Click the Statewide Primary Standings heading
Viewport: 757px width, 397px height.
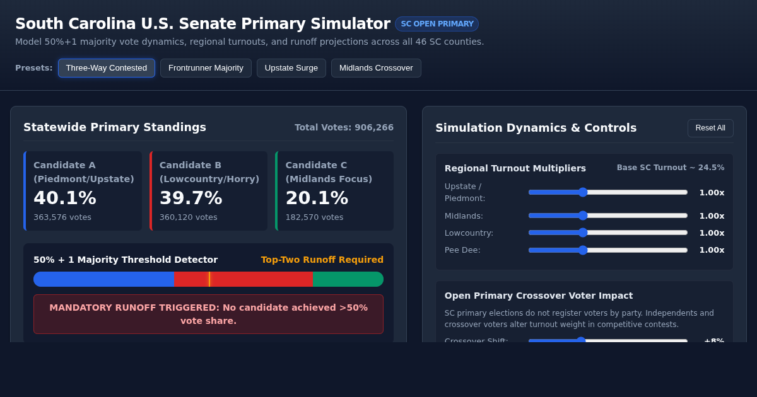tap(115, 127)
